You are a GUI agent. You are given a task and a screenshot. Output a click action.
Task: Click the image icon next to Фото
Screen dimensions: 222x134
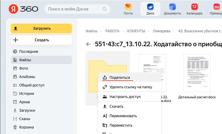pos(15,68)
